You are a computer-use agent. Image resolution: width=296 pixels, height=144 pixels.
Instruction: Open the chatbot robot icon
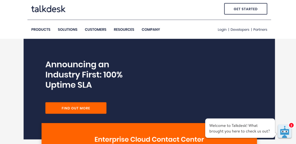tap(284, 131)
